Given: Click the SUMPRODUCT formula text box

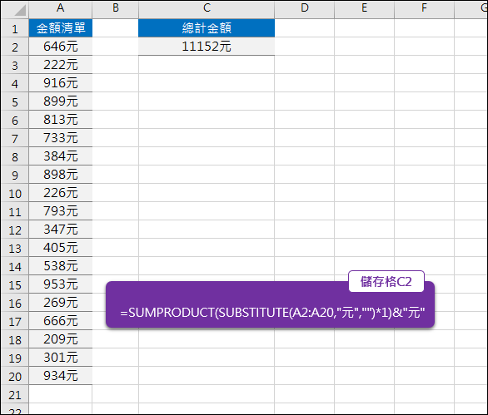Looking at the screenshot, I should point(270,305).
